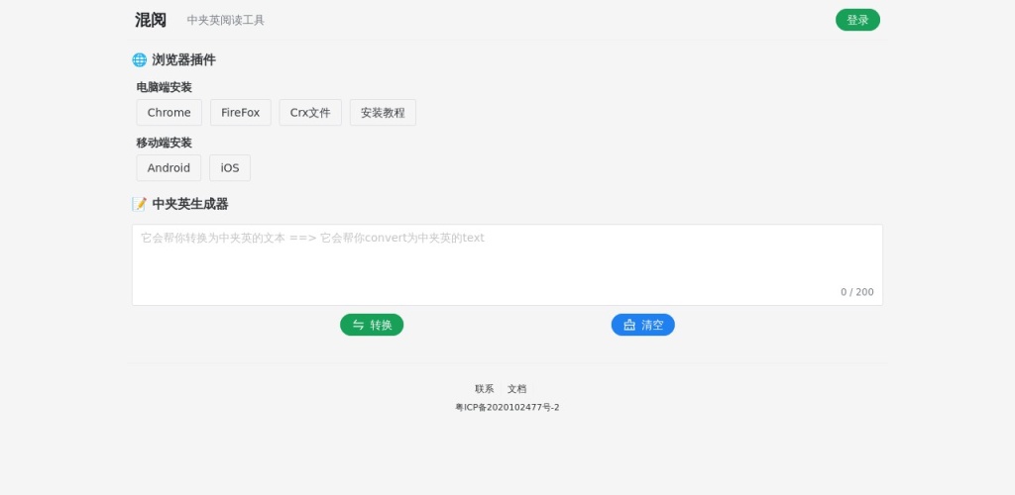Click the globe icon beside 浏览器插件
Screen dimensions: 1015x495
140,59
